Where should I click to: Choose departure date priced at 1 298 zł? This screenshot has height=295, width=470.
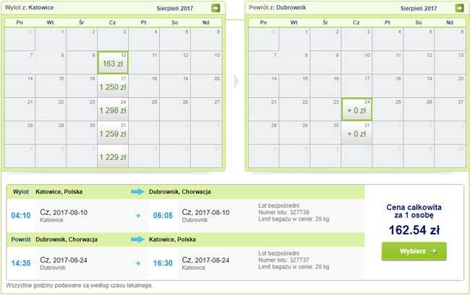tap(112, 109)
